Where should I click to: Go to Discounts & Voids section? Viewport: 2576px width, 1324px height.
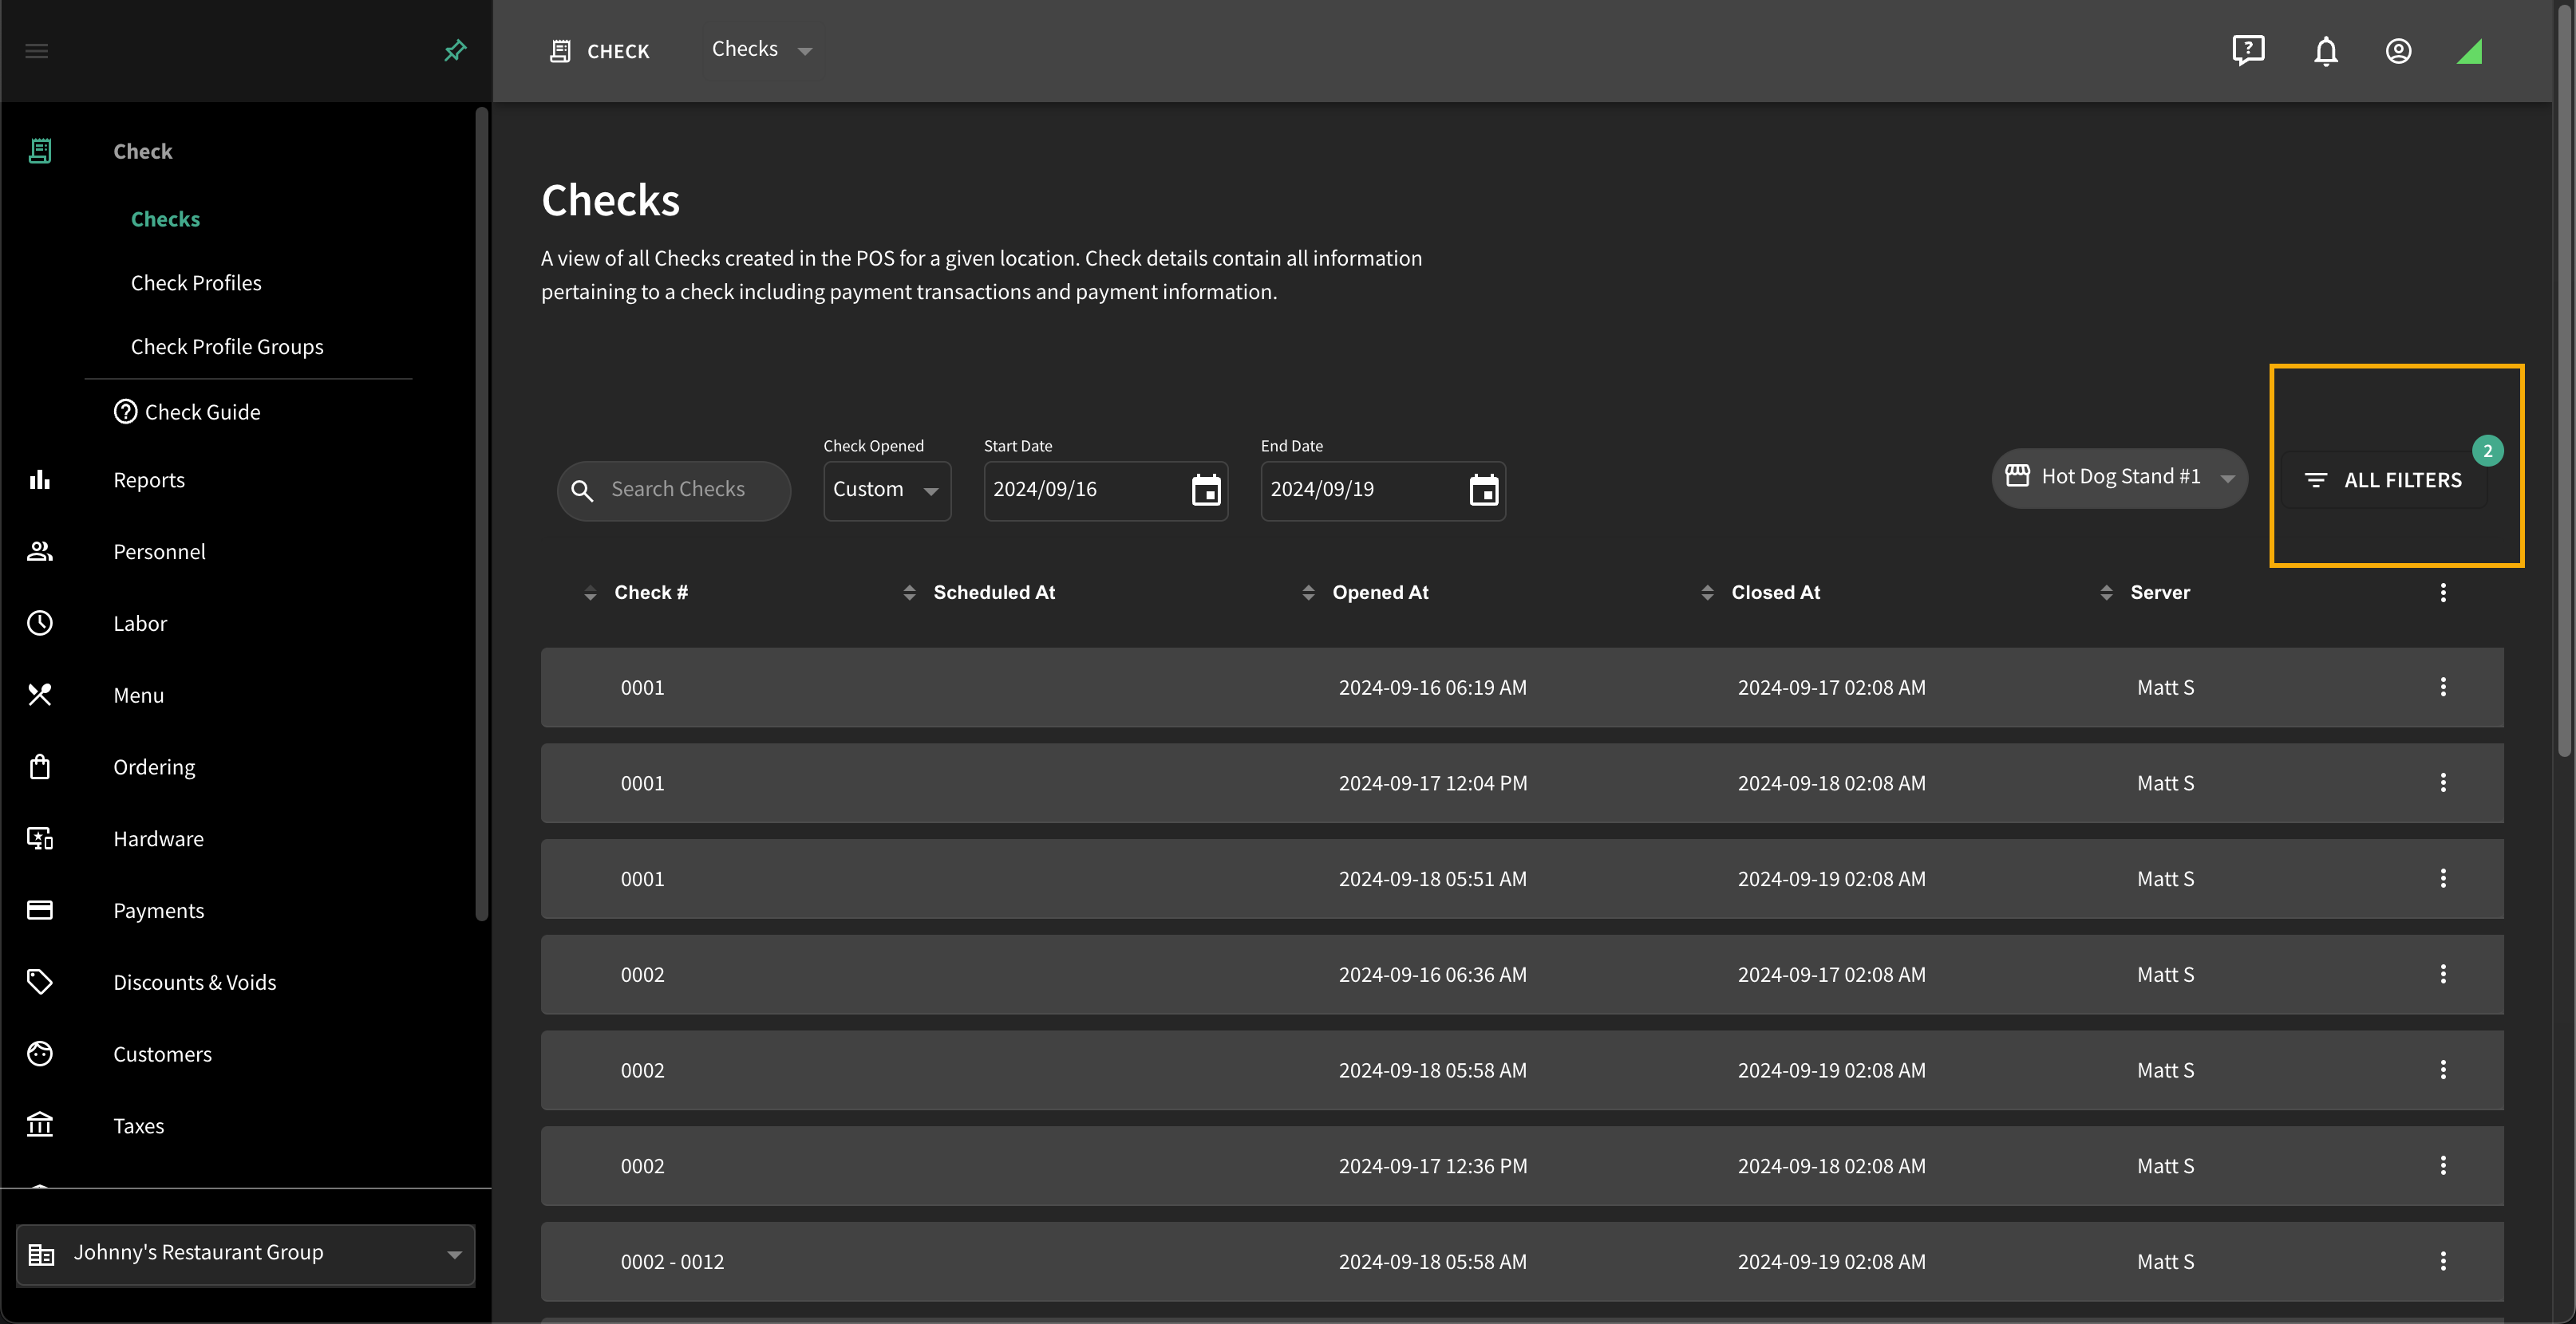195,983
